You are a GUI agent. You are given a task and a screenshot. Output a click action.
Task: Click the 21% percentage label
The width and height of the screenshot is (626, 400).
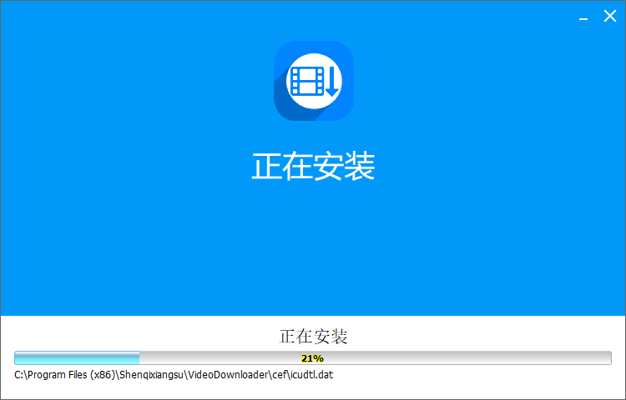pos(312,358)
